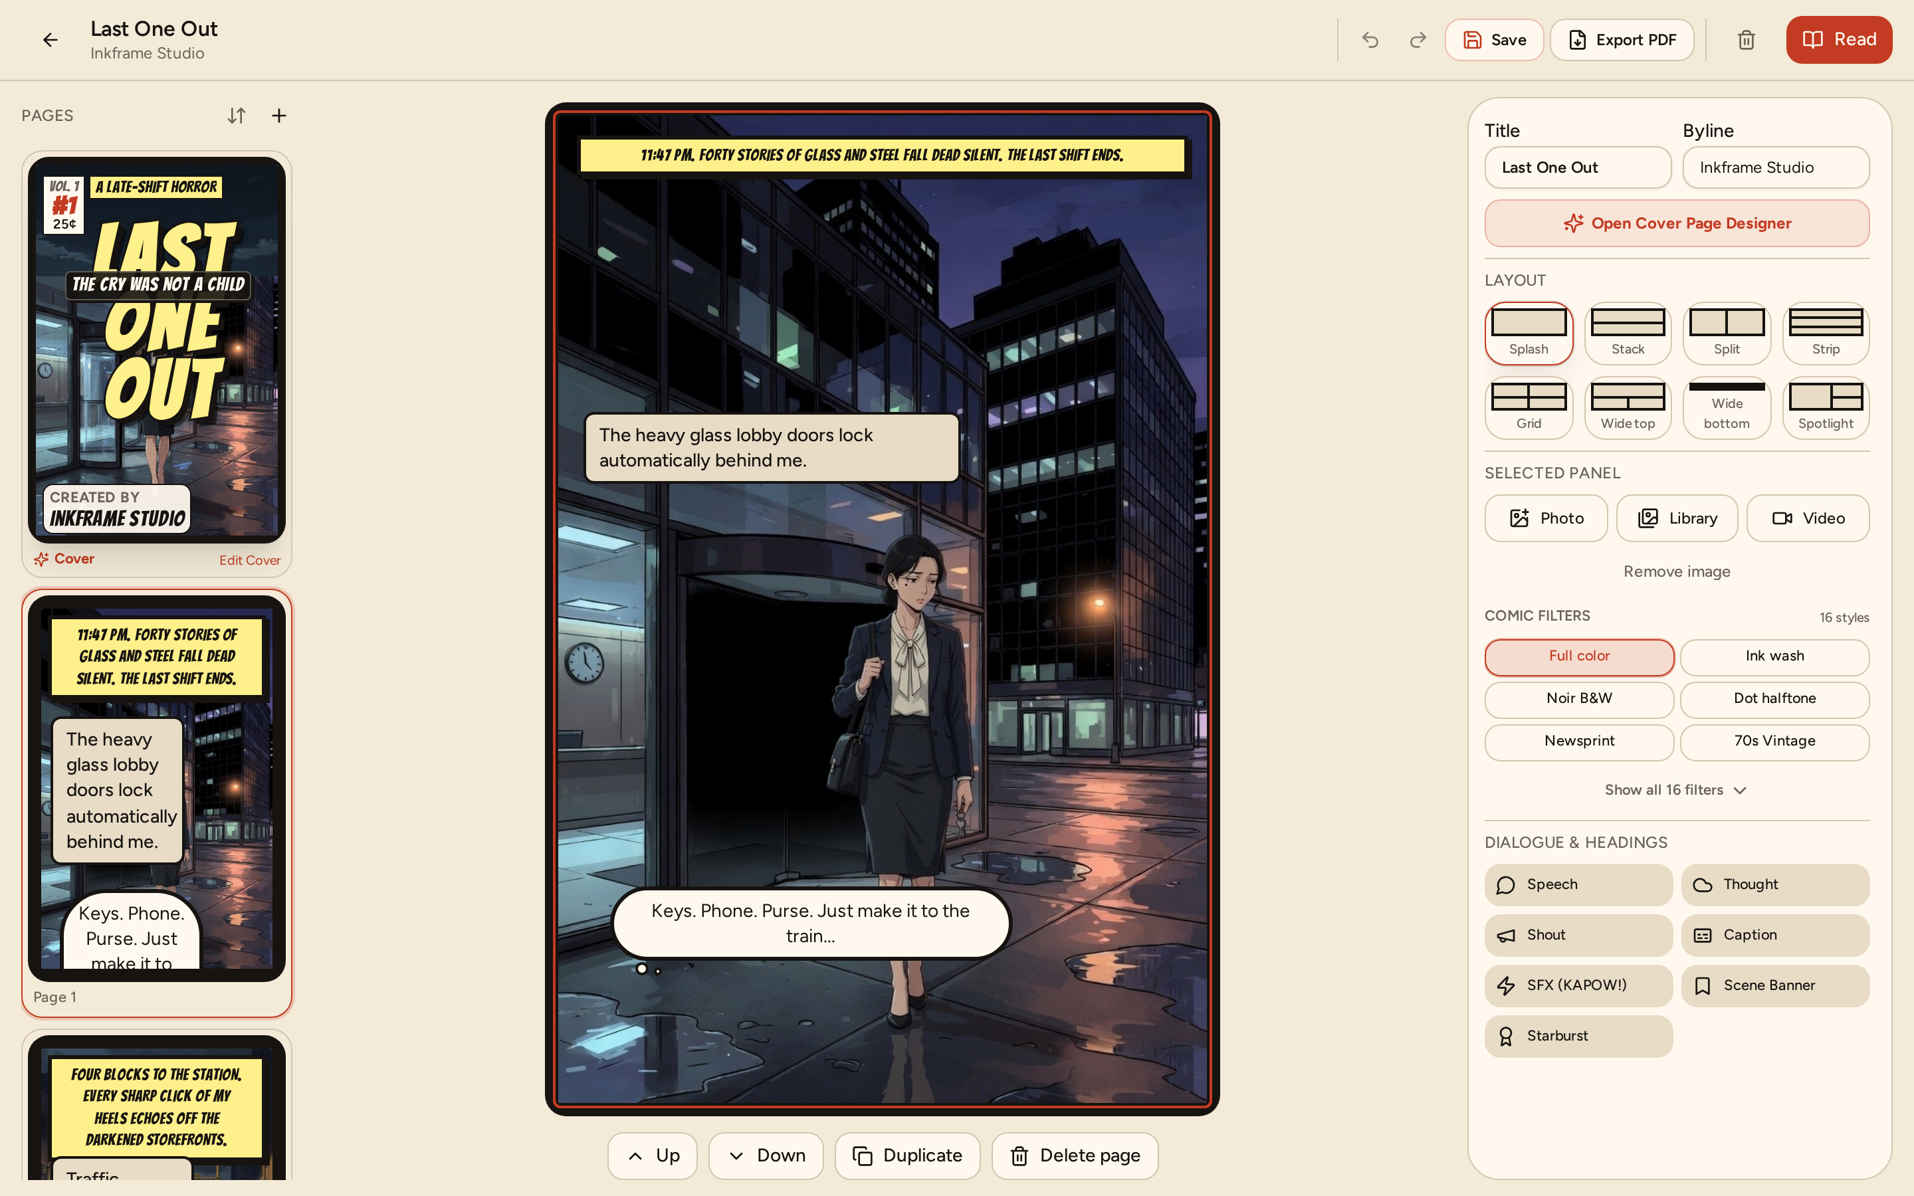Click Remove image link
1914x1196 pixels.
click(1677, 571)
